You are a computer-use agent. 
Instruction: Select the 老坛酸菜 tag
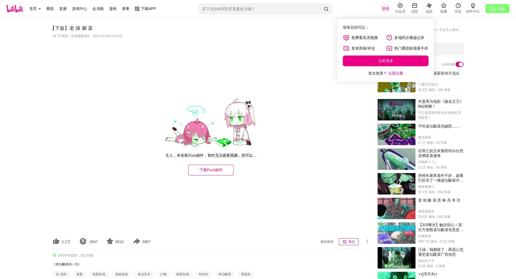tap(225, 274)
